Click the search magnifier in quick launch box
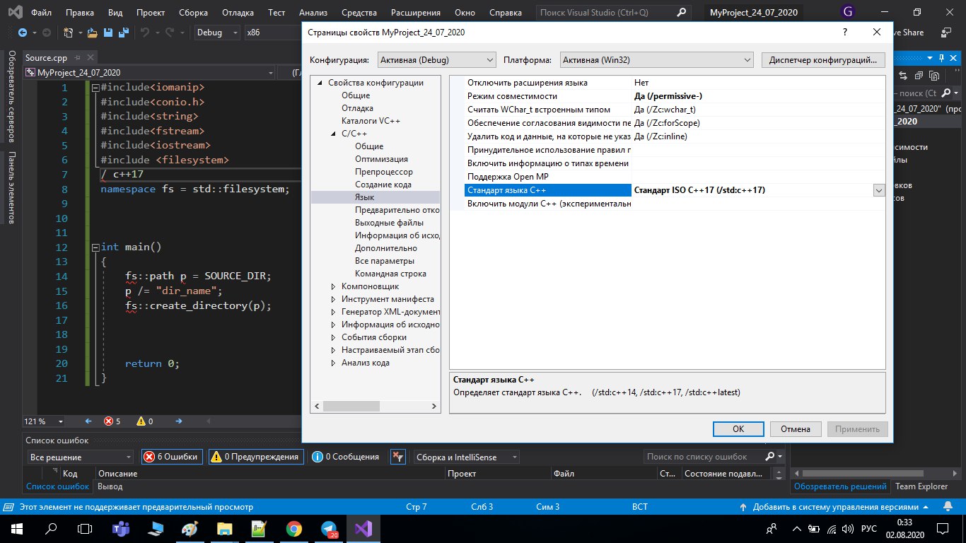Viewport: 966px width, 543px height. 680,12
